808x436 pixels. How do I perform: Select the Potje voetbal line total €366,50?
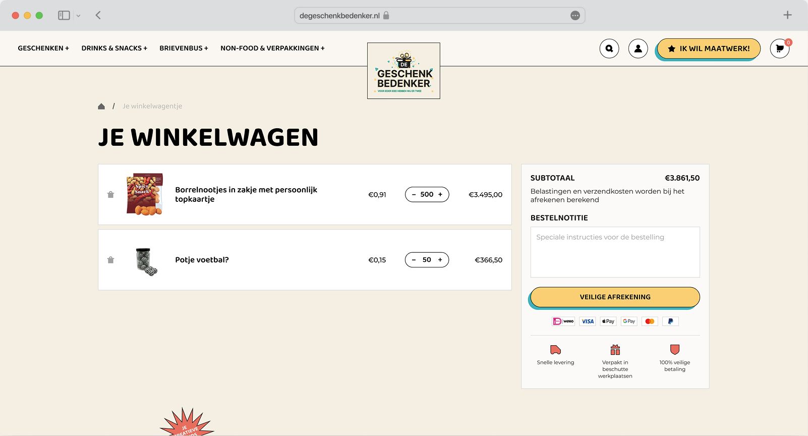pyautogui.click(x=489, y=260)
